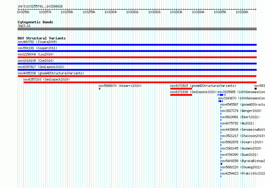This screenshot has height=188, width=265.
Task: Open nsv4085338 (gnomADStructuralVariants) label
Action: 51,73
